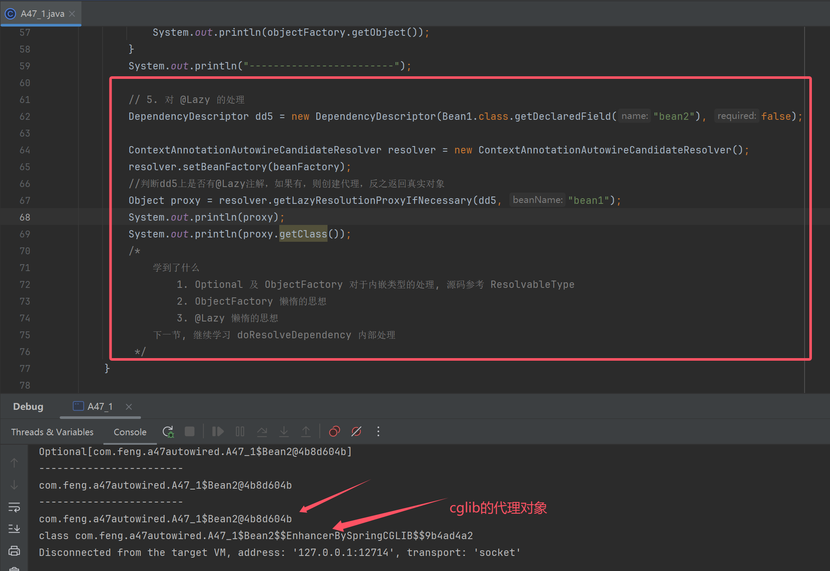Close the A47_1 debug session tab
The image size is (830, 571).
[x=129, y=406]
